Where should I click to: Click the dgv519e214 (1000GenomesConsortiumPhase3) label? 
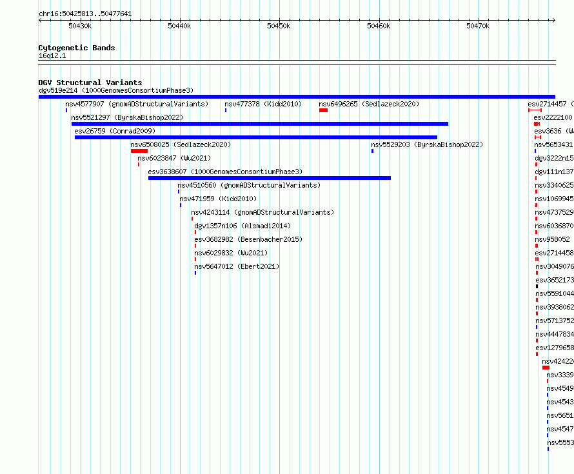coord(116,90)
